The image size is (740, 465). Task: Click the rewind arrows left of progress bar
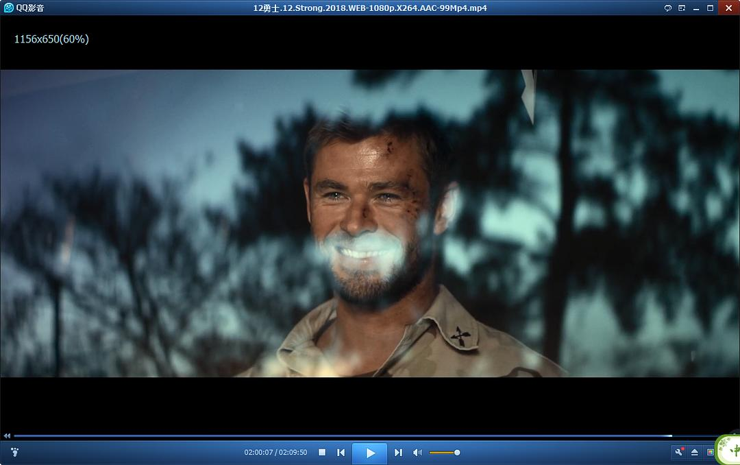pyautogui.click(x=7, y=436)
